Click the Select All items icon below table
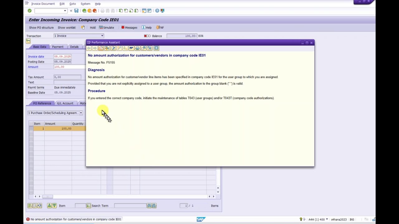This screenshot has height=224, width=399. 30,206
